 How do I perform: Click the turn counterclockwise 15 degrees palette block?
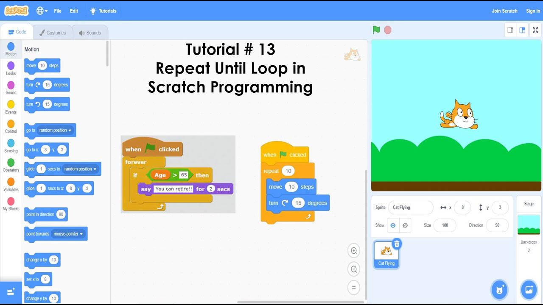coord(47,104)
